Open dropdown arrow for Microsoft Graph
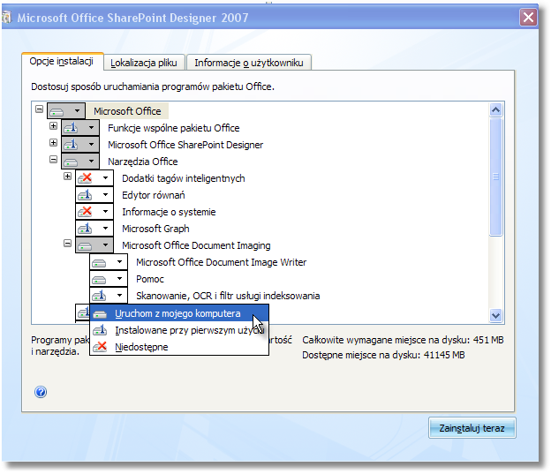 tap(105, 229)
